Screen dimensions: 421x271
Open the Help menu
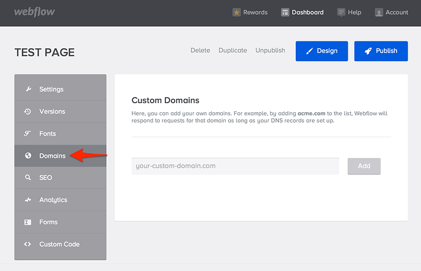tap(349, 12)
